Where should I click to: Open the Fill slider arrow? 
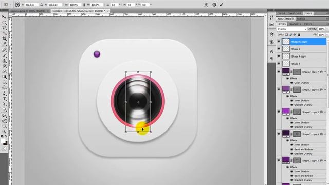(327, 35)
